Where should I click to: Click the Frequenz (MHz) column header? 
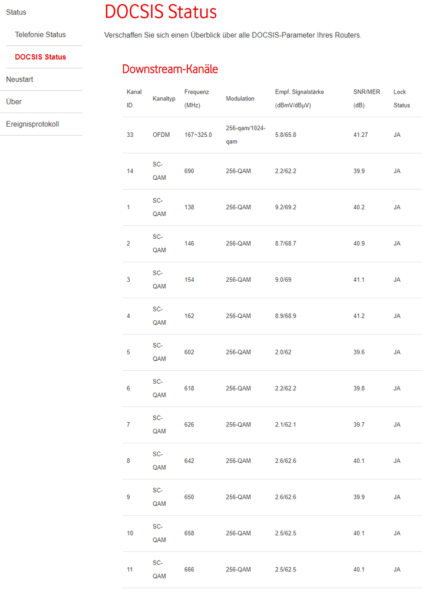(196, 98)
